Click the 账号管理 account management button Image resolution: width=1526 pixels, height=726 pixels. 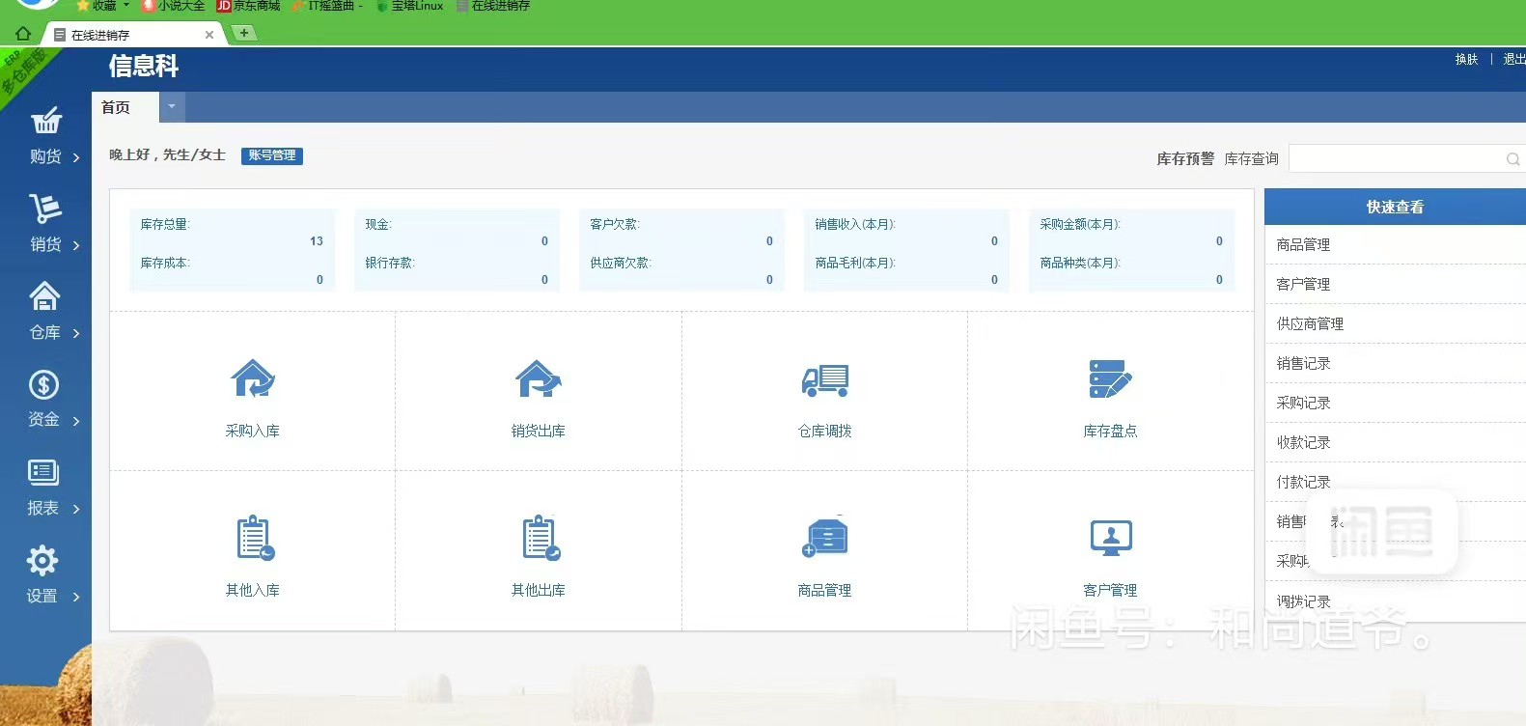tap(272, 155)
